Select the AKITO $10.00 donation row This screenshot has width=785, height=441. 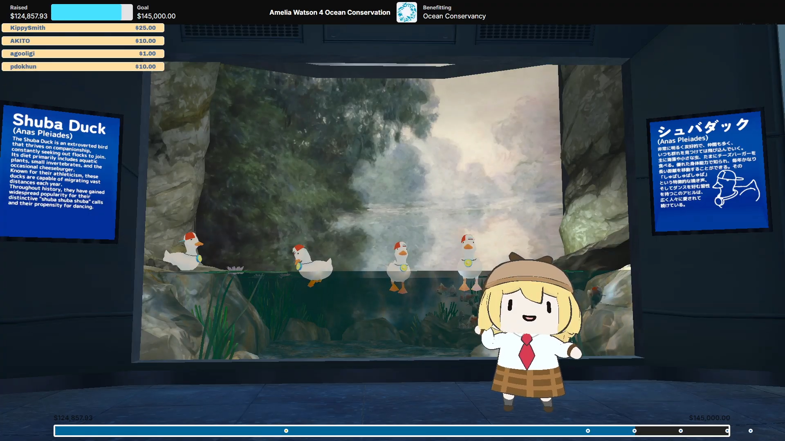(x=83, y=41)
